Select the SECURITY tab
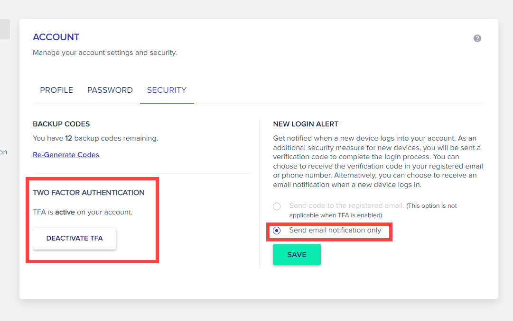513x321 pixels. coord(167,90)
